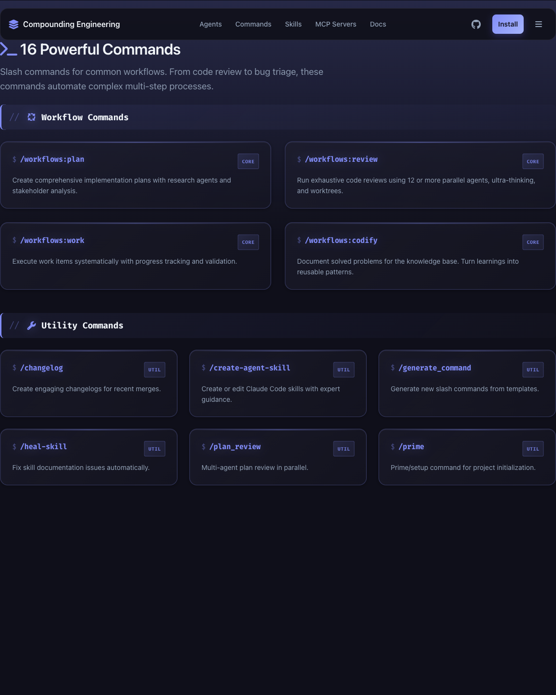
Task: Choose the /heal-skill command card
Action: tap(89, 457)
